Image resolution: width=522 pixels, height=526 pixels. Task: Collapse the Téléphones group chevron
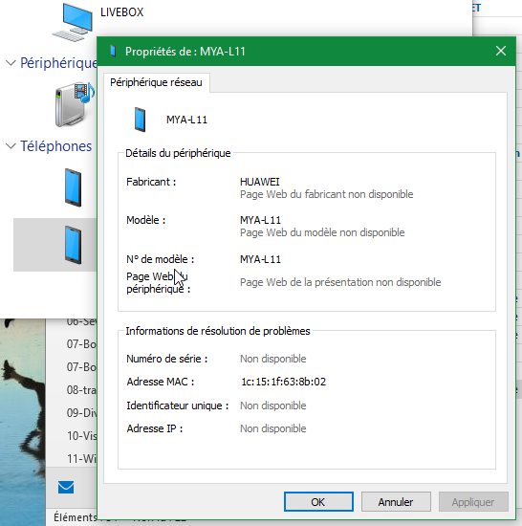(11, 146)
